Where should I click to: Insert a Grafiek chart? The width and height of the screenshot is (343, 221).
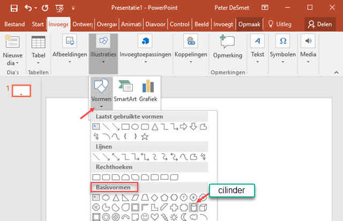(x=148, y=90)
